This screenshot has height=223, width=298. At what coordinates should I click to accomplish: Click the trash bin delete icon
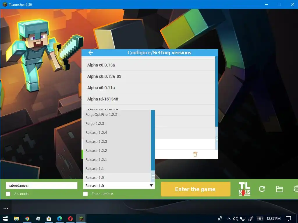click(195, 154)
